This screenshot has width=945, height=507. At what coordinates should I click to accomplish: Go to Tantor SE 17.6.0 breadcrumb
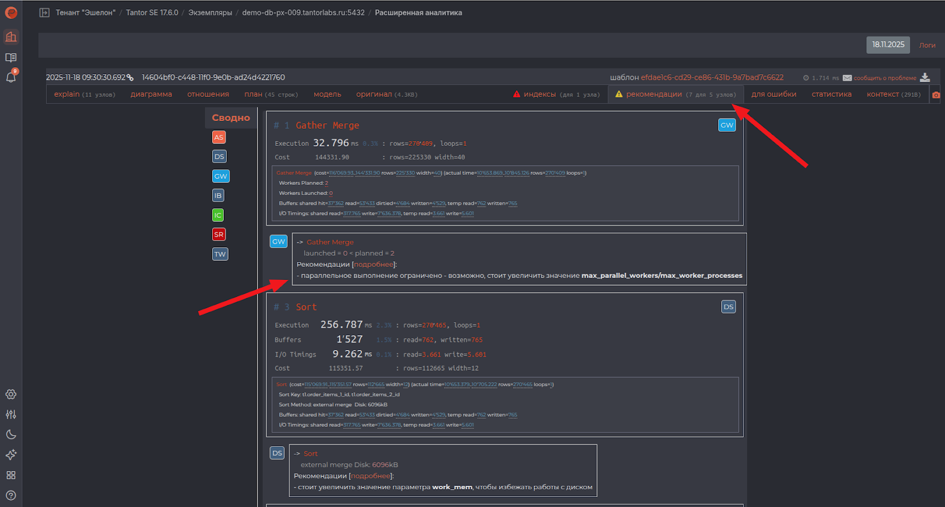[x=152, y=12]
